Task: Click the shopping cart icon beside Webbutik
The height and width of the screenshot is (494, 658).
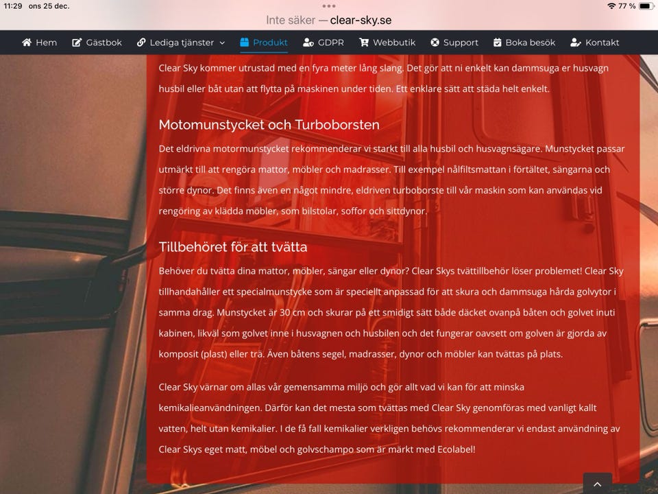Action: point(364,43)
